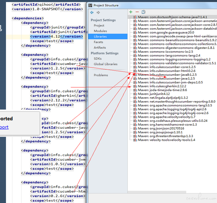This screenshot has height=203, width=217.
Task: Select Libraries in Project Settings
Action: tap(108, 36)
